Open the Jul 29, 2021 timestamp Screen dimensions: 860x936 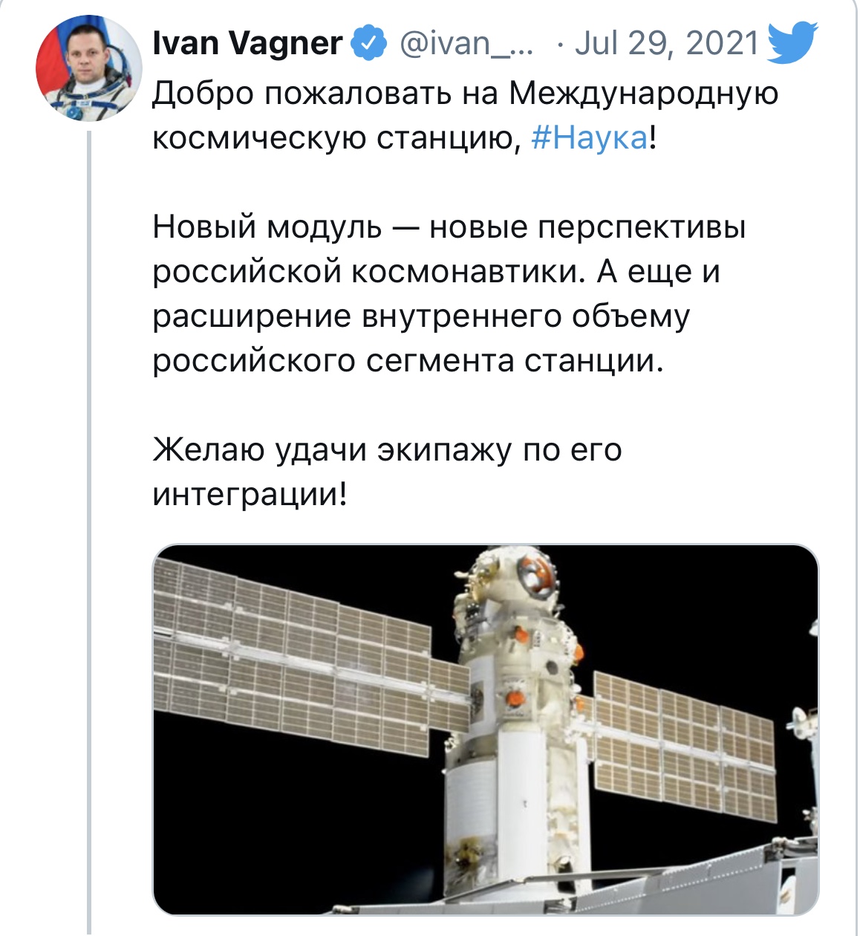coord(666,43)
